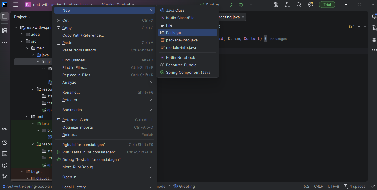
Task: Open Search Everywhere magnifier icon
Action: click(x=299, y=5)
